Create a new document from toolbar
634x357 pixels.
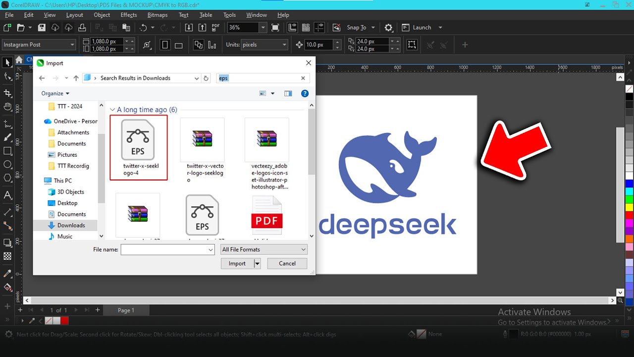(7, 28)
